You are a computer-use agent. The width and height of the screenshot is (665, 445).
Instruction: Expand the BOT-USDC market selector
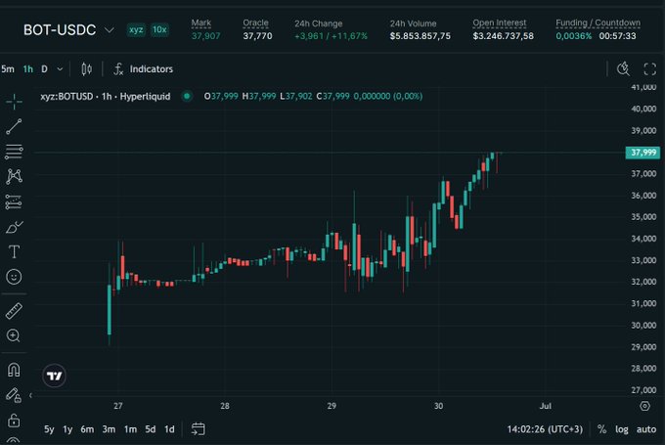click(x=109, y=30)
